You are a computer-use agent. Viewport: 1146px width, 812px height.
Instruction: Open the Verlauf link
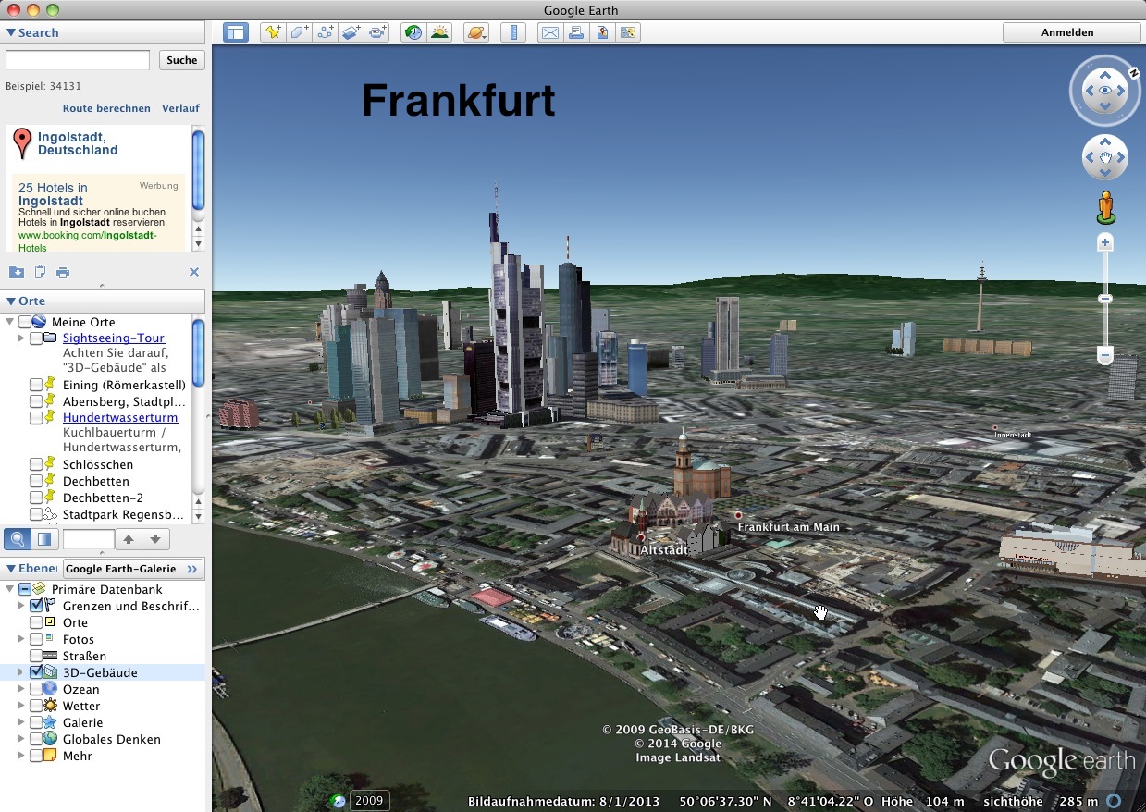pyautogui.click(x=180, y=108)
